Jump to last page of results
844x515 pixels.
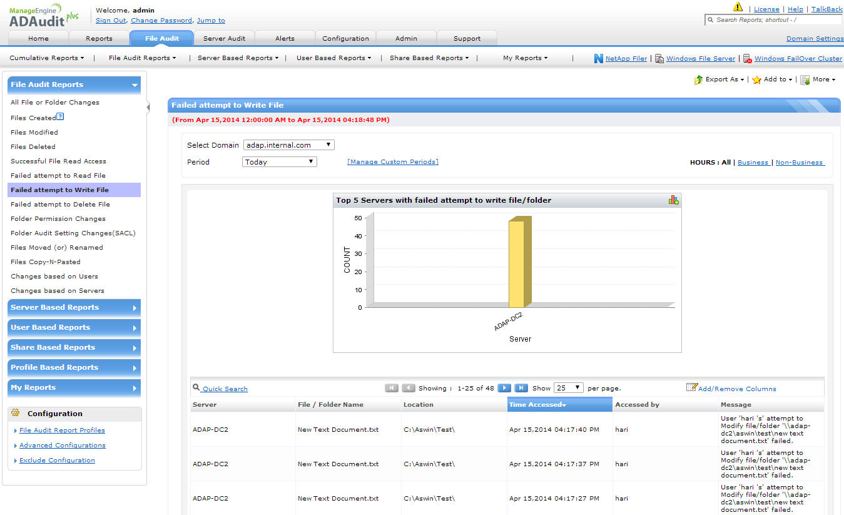click(x=521, y=388)
